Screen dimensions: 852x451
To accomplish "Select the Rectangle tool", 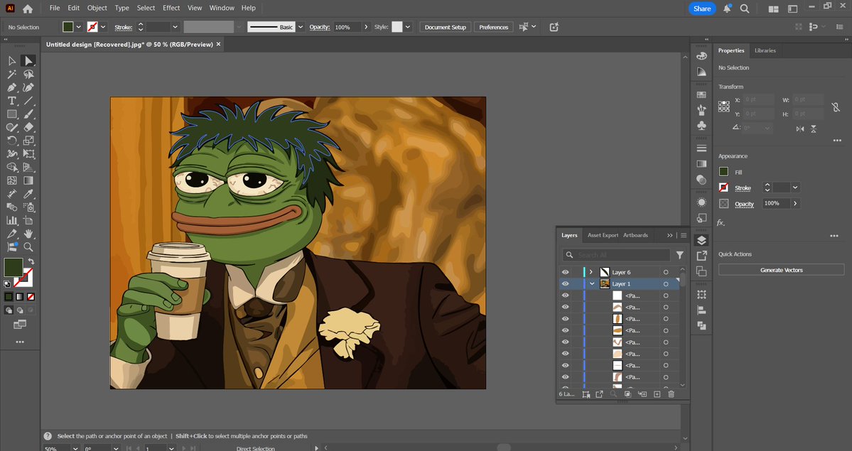I will tap(11, 114).
